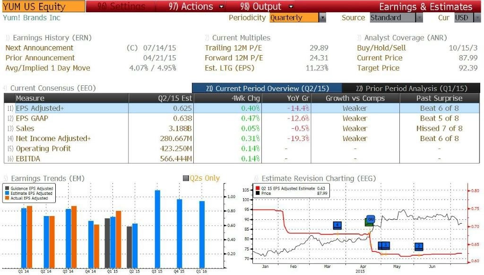Click the Missed 7 of 8 cell
This screenshot has height=275, width=484.
click(440, 128)
